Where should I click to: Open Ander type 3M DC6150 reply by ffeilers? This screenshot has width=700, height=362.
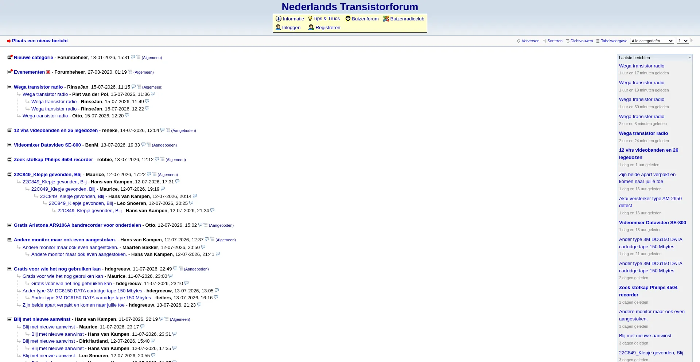point(91,297)
